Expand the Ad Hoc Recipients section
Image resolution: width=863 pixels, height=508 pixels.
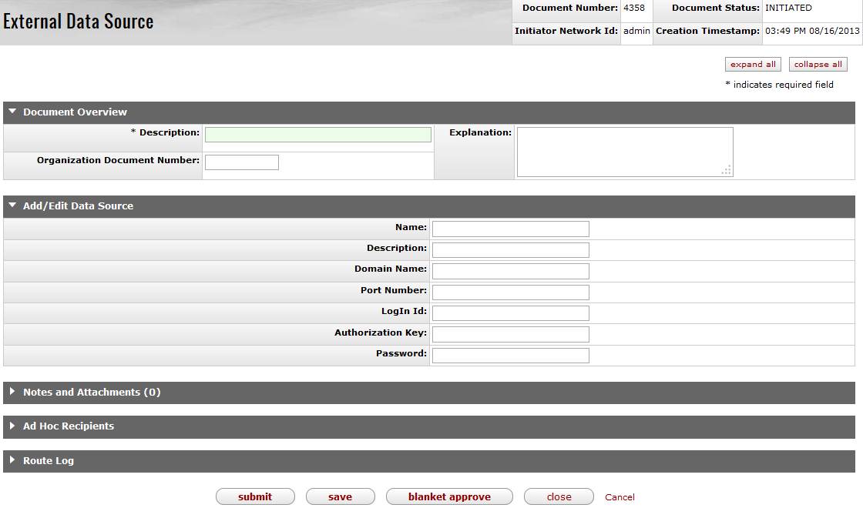12,426
